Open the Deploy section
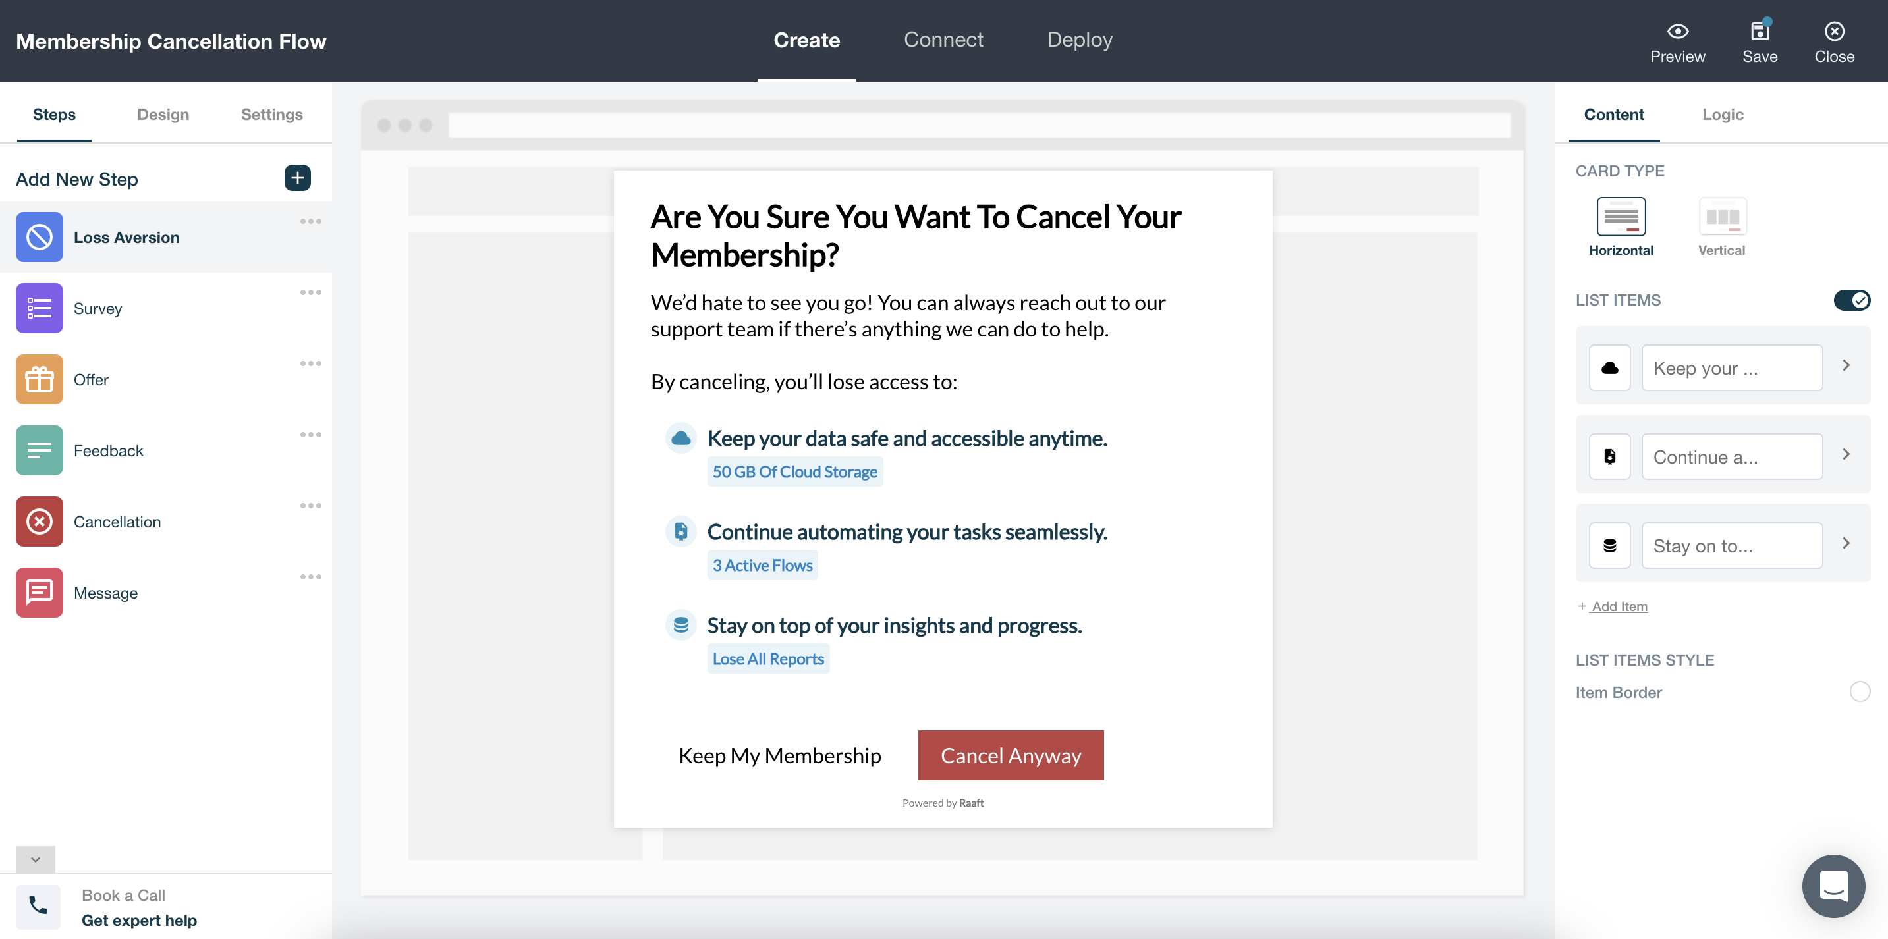This screenshot has width=1888, height=939. coord(1080,40)
